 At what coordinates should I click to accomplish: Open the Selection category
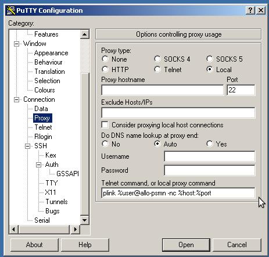(47, 81)
